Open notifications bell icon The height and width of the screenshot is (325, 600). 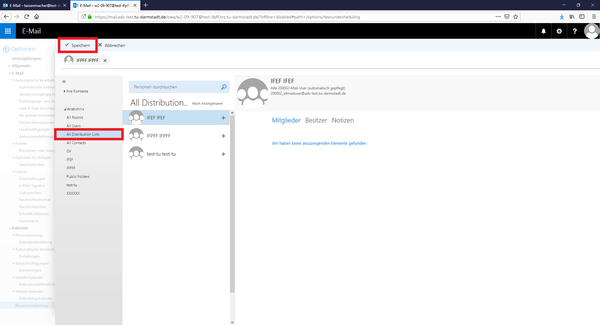coord(543,31)
